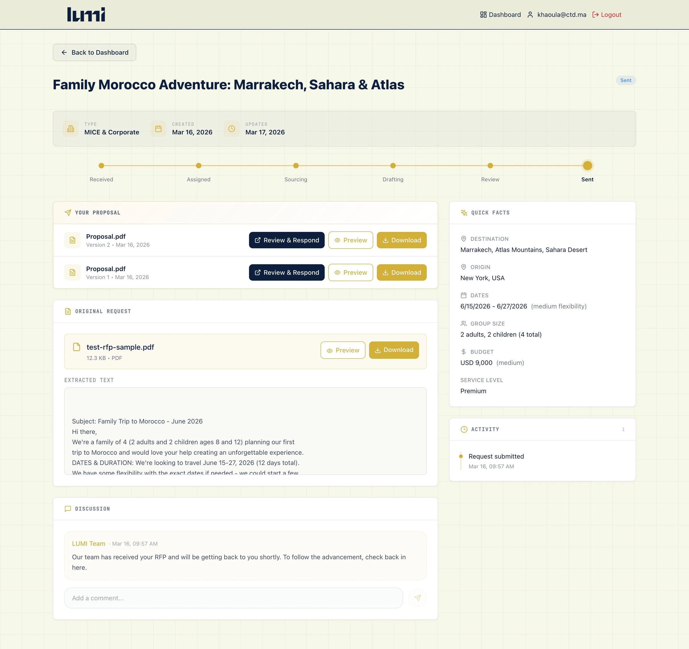Click the MICE & Corporate type icon
Image resolution: width=689 pixels, height=649 pixels.
(x=71, y=129)
